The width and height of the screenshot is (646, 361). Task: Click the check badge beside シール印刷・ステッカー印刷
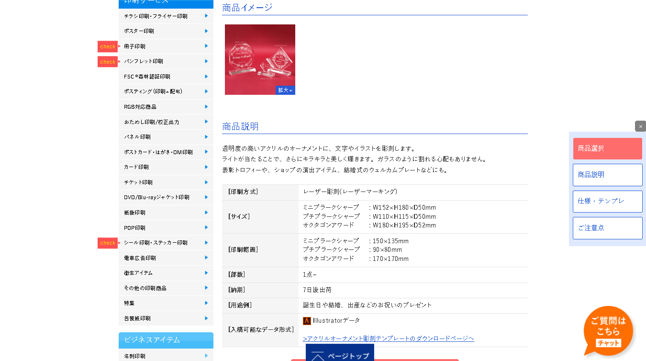click(x=108, y=243)
